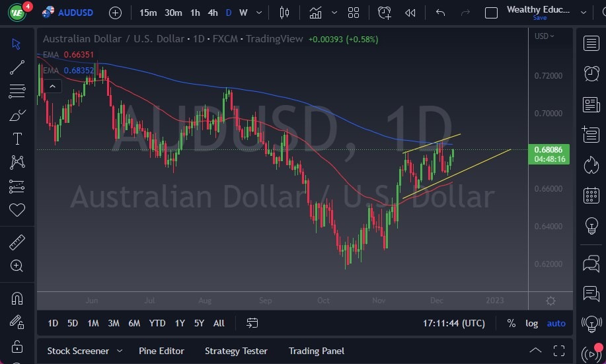Set the date range to 1D

pyautogui.click(x=53, y=323)
